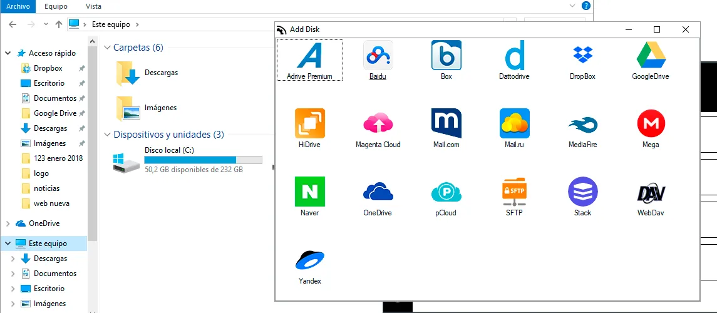Select the Adrive Premium disk icon

[x=309, y=60]
